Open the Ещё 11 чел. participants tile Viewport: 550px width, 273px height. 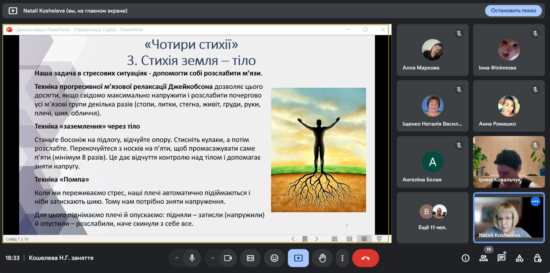point(432,217)
